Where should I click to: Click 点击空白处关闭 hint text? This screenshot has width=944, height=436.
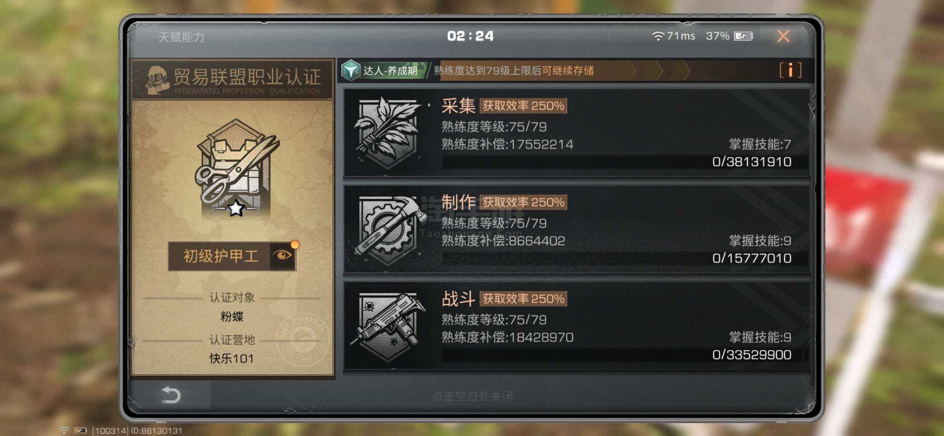[x=472, y=396]
